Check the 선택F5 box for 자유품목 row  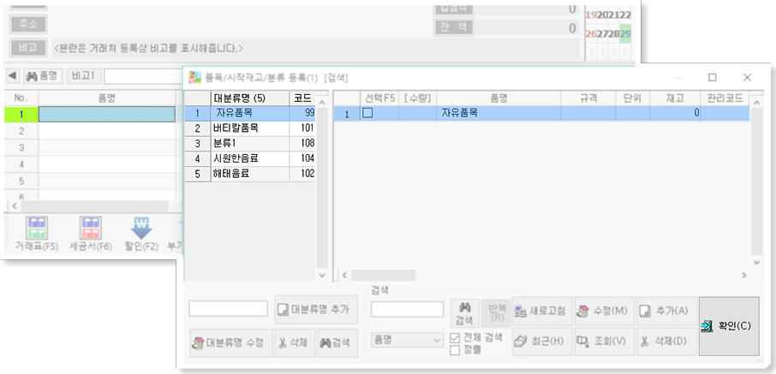(367, 113)
